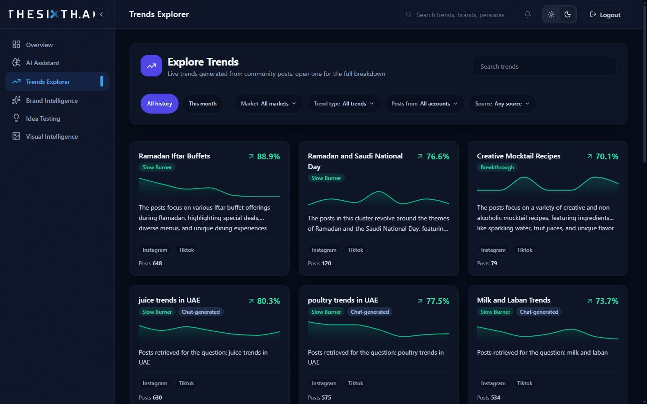Click Tiktok tag on Ramadan Iftar Buffets
Image resolution: width=647 pixels, height=404 pixels.
[x=186, y=250]
